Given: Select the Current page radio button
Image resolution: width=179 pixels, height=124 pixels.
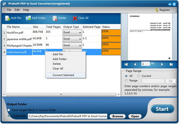Looking at the screenshot, I should click(139, 76).
